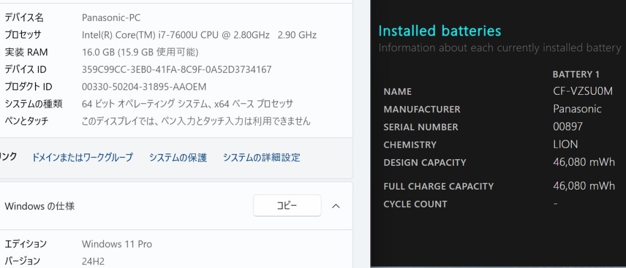Select the design capacity value 46,080 mWh

[x=584, y=162]
